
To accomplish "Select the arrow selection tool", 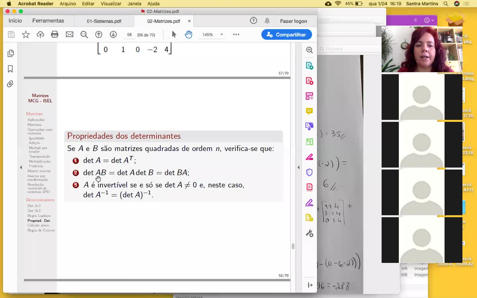I will [174, 34].
